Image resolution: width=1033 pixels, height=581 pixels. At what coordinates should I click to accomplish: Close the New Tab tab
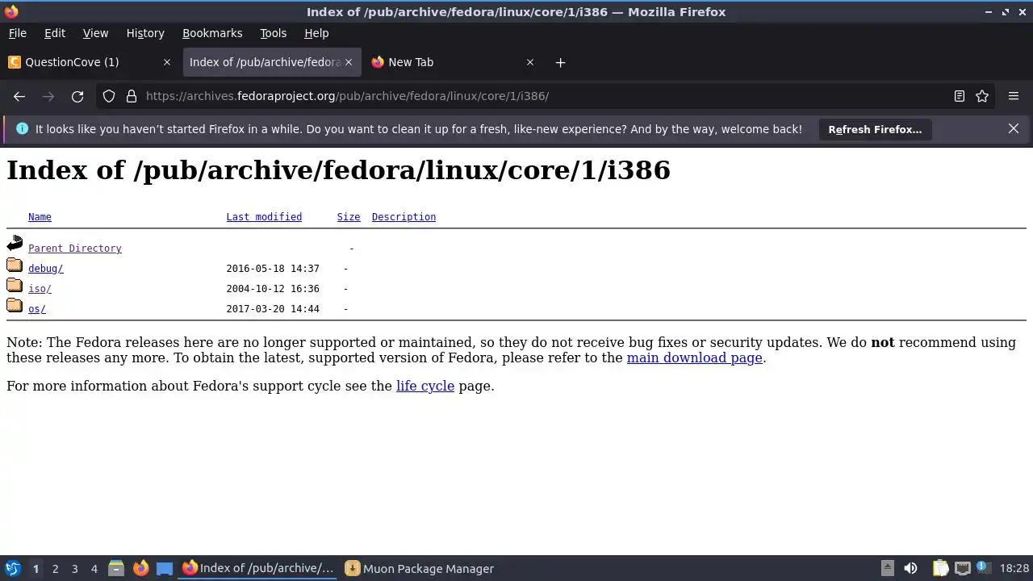tap(530, 62)
